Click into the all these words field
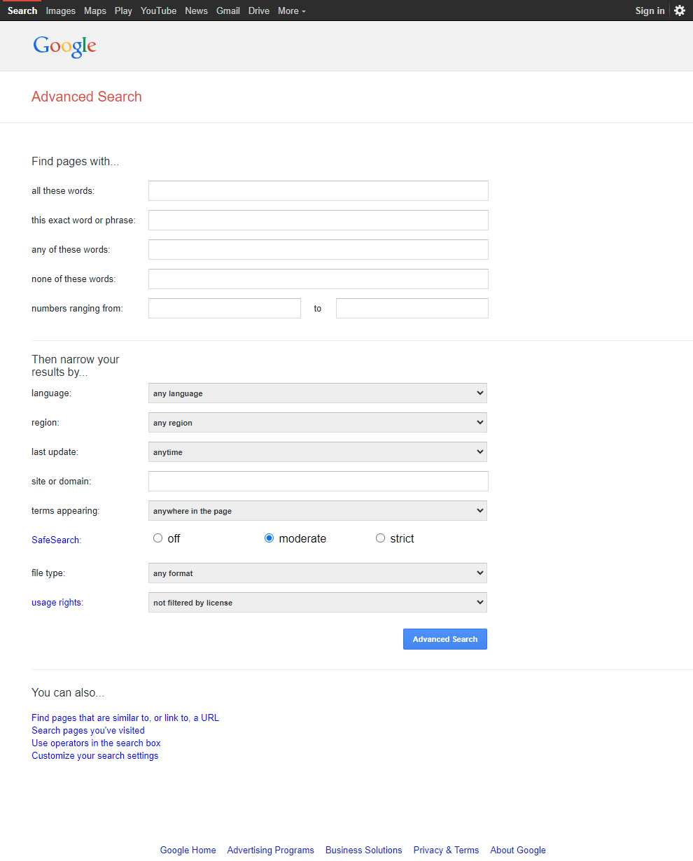The width and height of the screenshot is (693, 861). (x=318, y=190)
